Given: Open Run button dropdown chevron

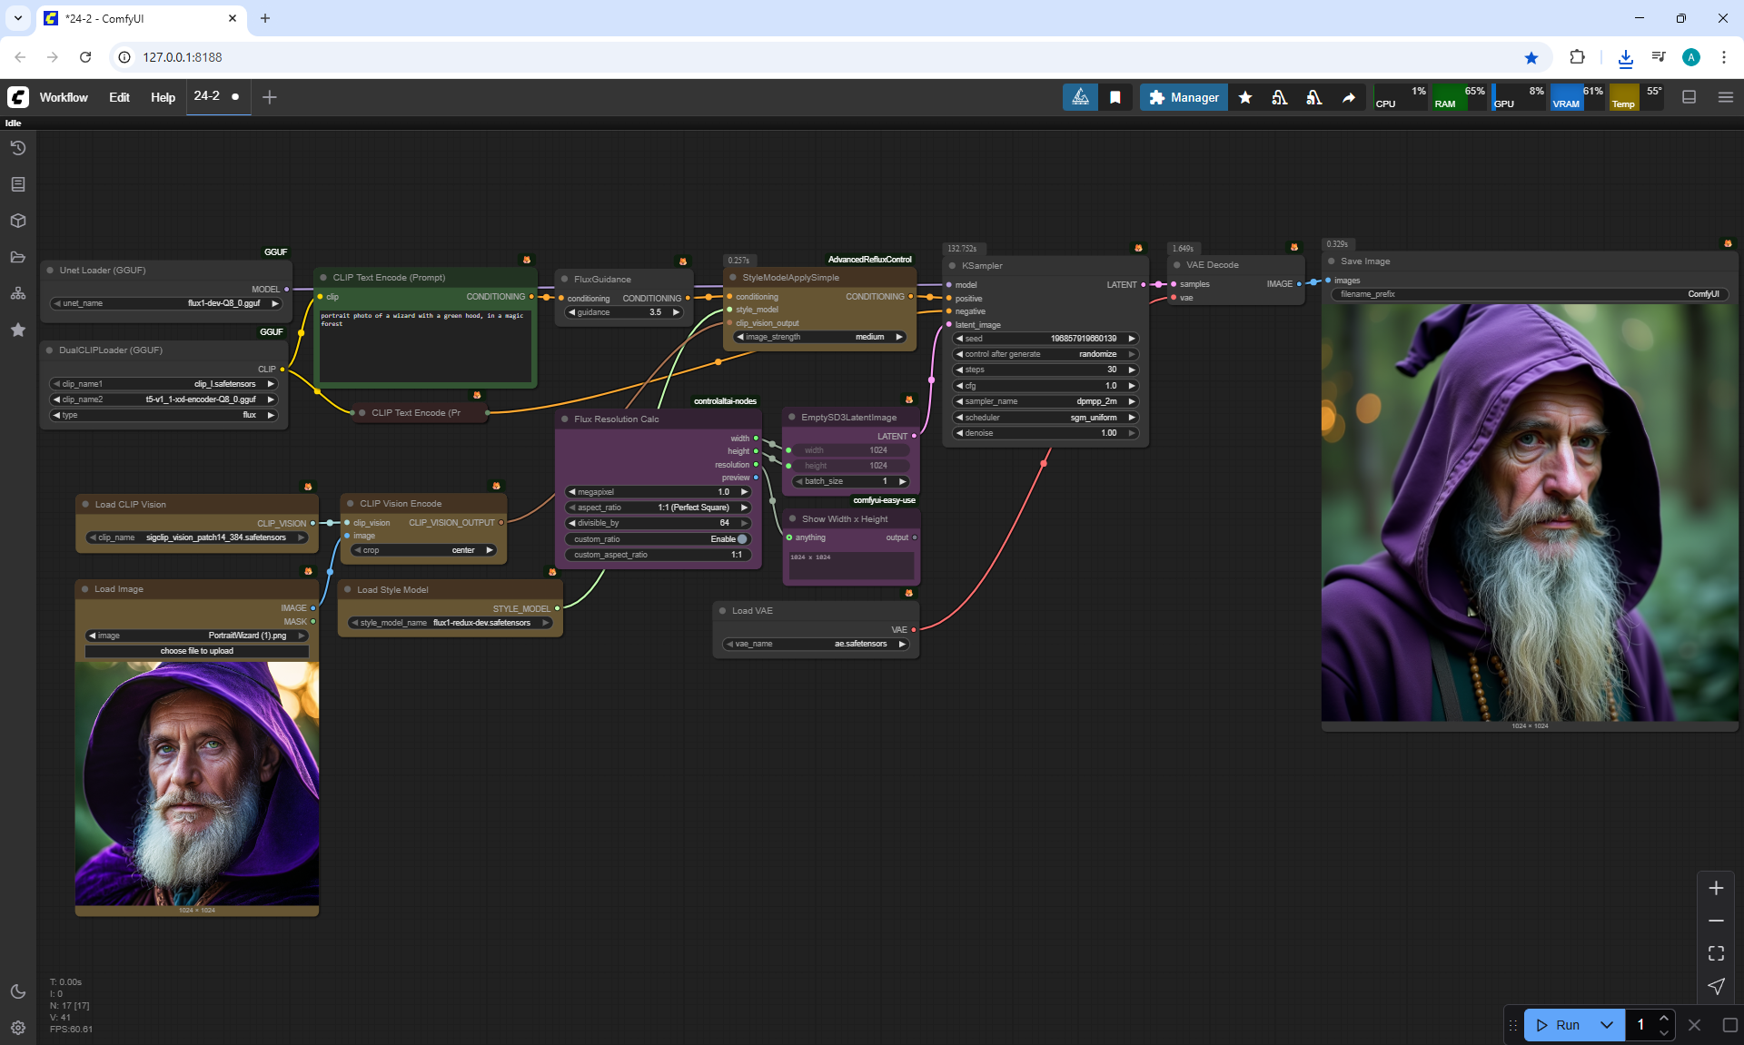Looking at the screenshot, I should coord(1606,1025).
